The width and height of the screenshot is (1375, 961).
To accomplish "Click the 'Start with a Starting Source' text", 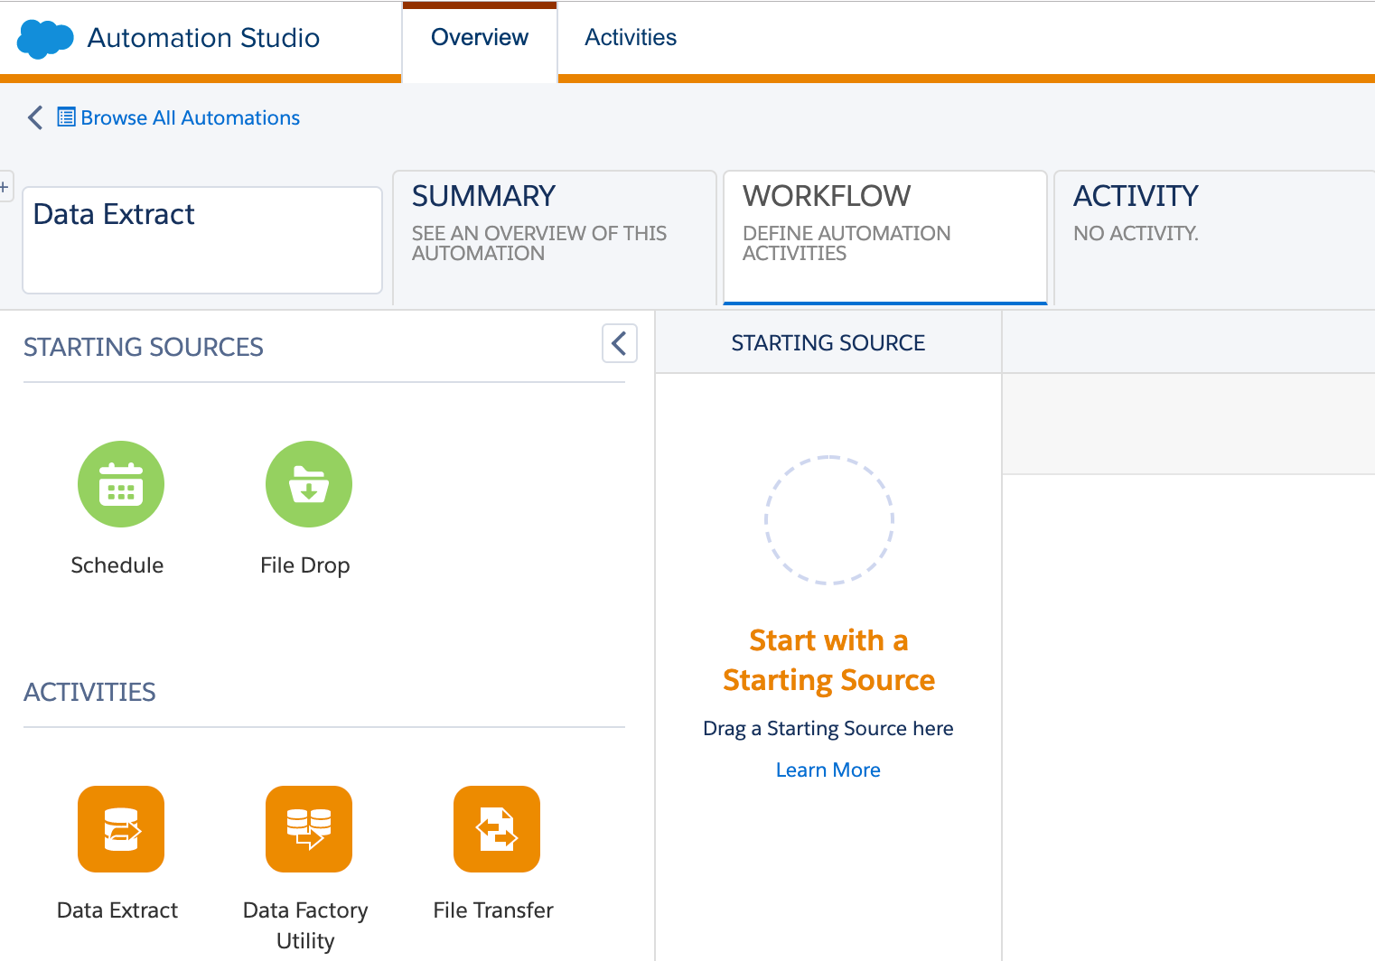I will pos(828,660).
